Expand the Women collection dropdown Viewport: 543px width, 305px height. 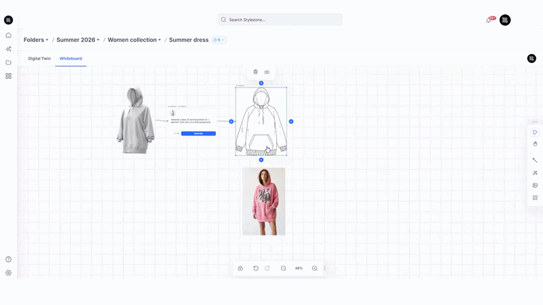[134, 40]
